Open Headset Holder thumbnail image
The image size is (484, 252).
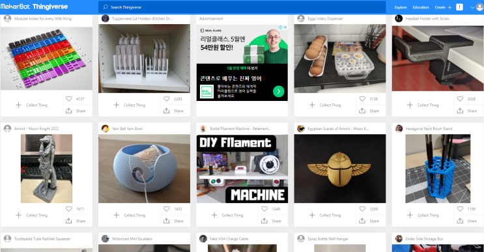[x=438, y=59]
